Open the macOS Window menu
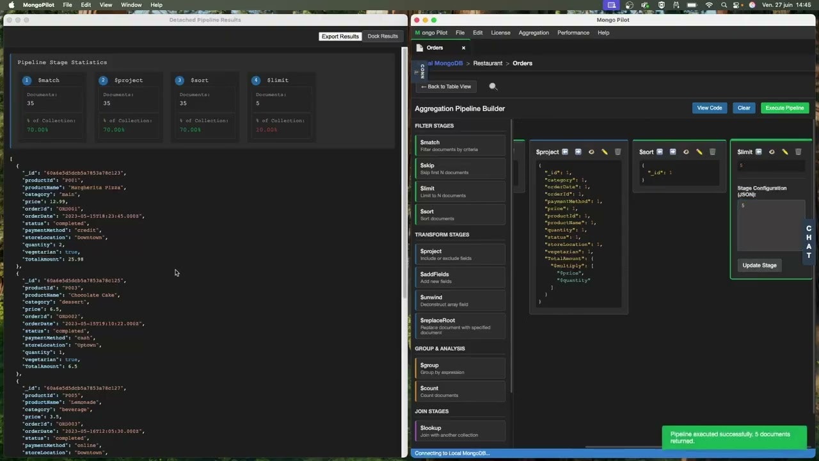 tap(131, 5)
